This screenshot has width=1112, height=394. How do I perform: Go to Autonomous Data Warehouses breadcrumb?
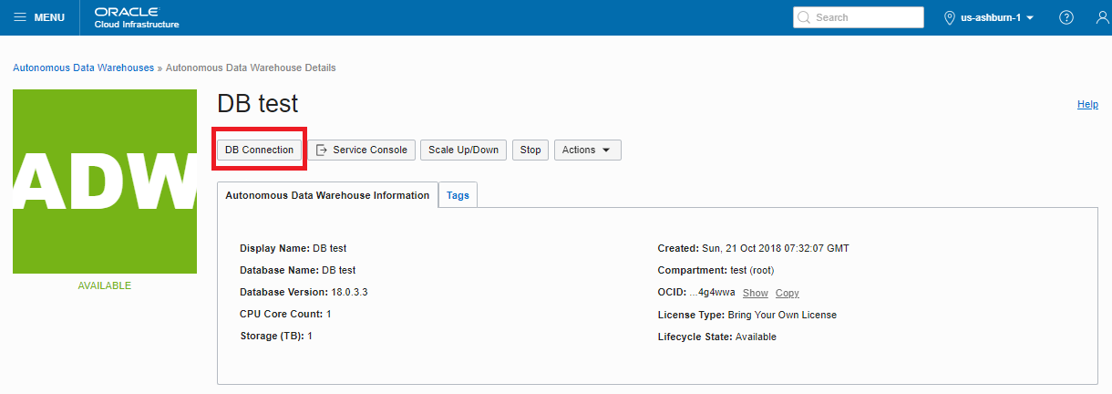(x=83, y=67)
